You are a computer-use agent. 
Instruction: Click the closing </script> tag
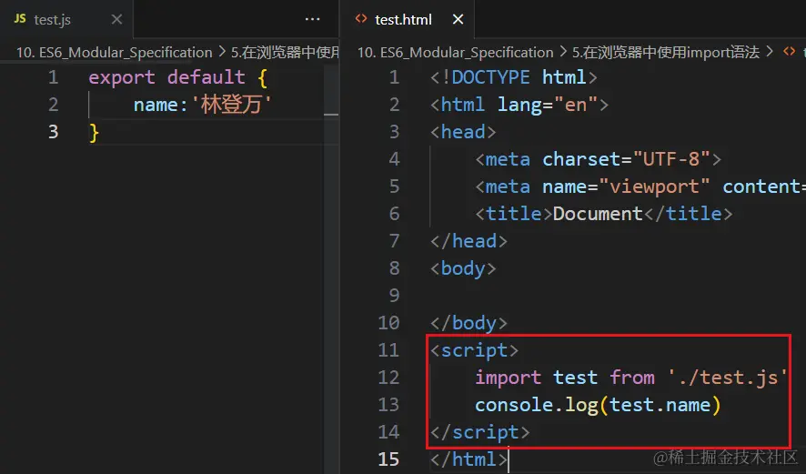480,432
